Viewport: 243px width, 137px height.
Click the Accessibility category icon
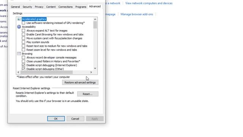(x=19, y=27)
